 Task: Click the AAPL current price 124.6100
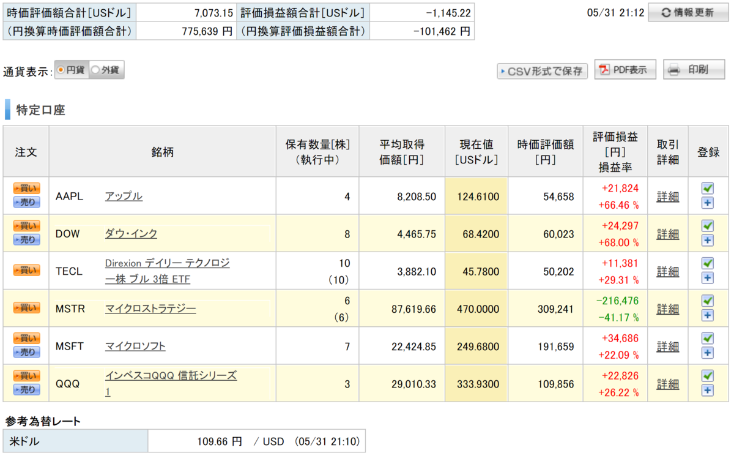point(478,197)
